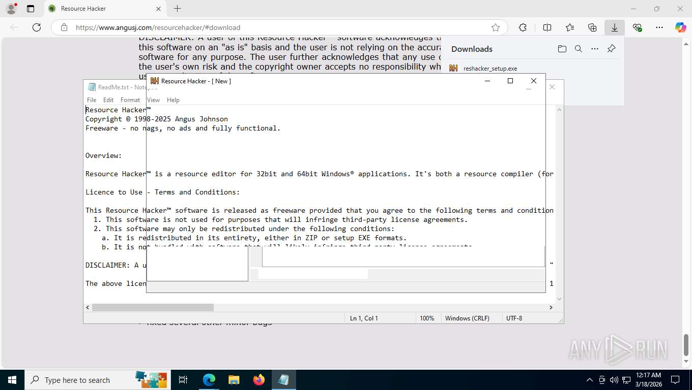Open downloads folder from Downloads panel
Screen dimensions: 692x390
click(562, 49)
